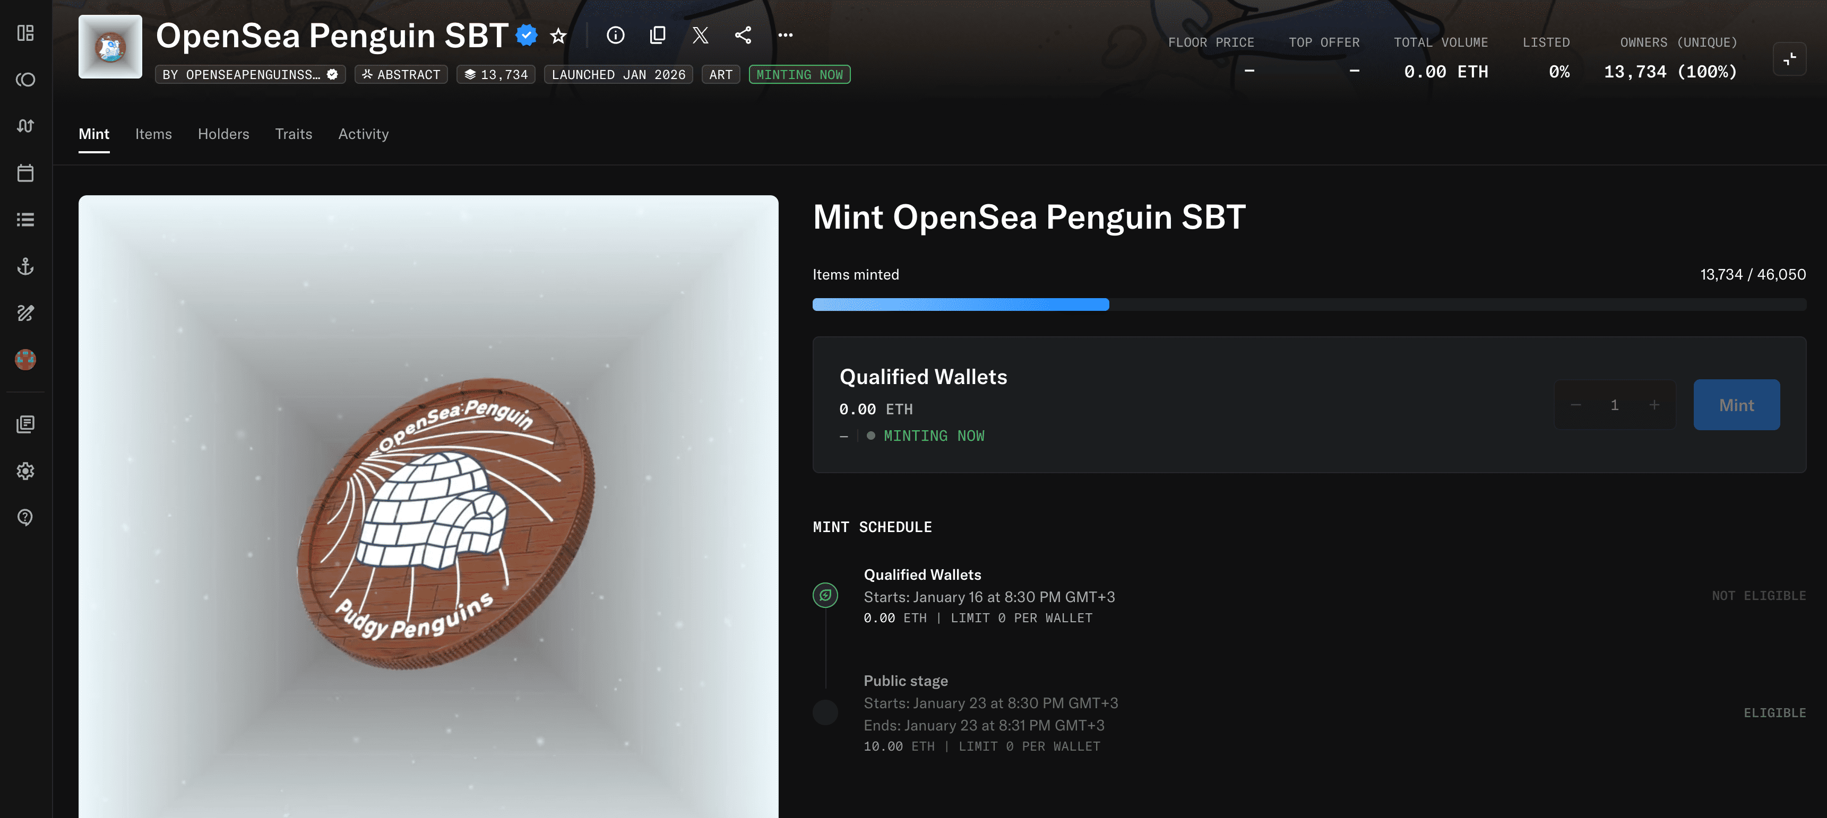Click the share icon in the header
The height and width of the screenshot is (818, 1827).
tap(743, 36)
